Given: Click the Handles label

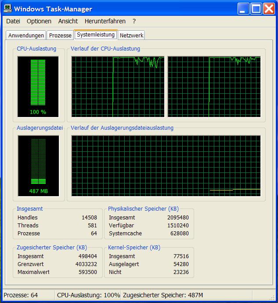Looking at the screenshot, I should click(27, 218).
